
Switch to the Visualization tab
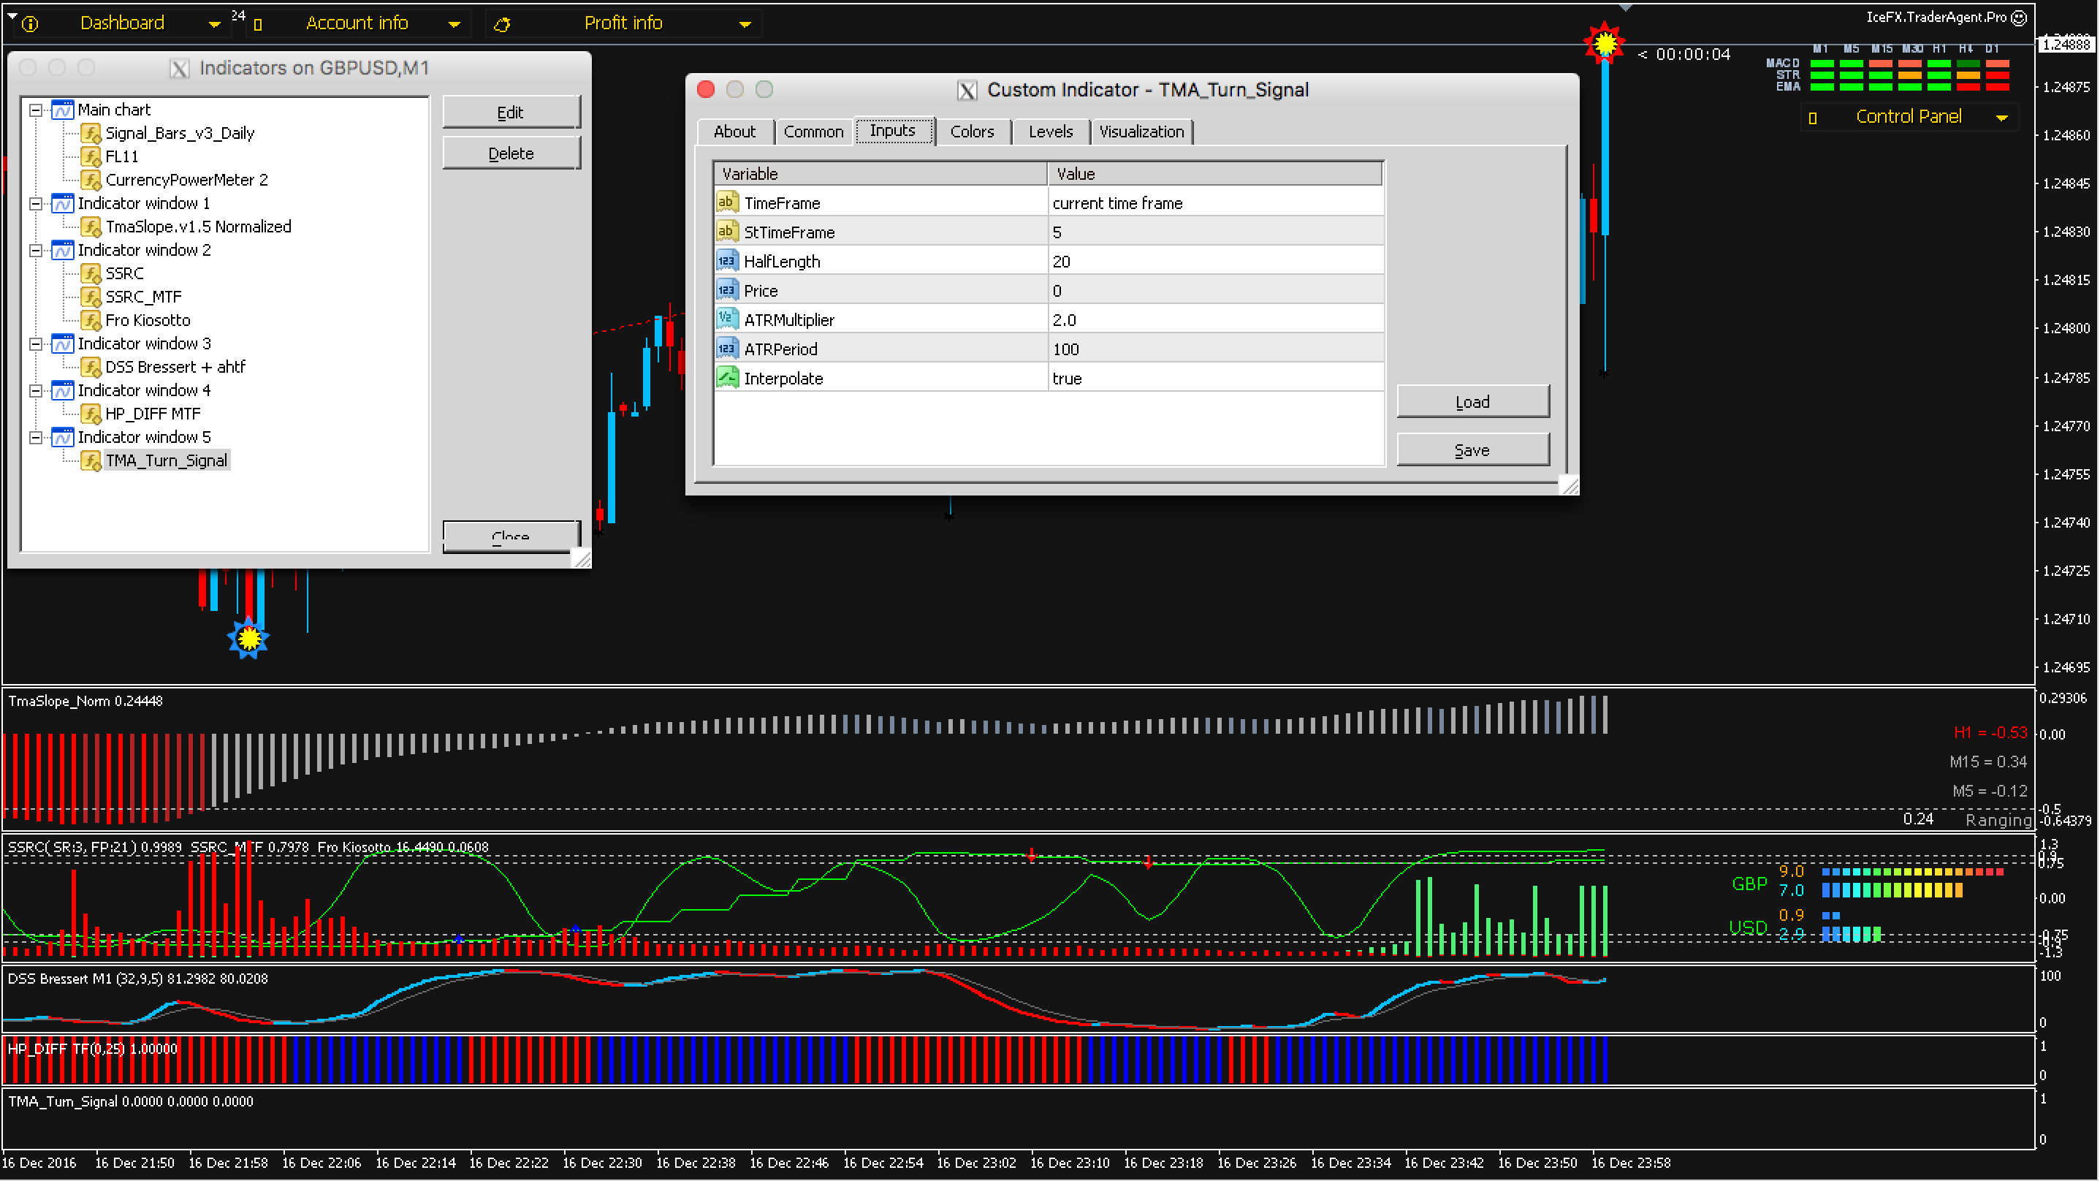coord(1141,132)
